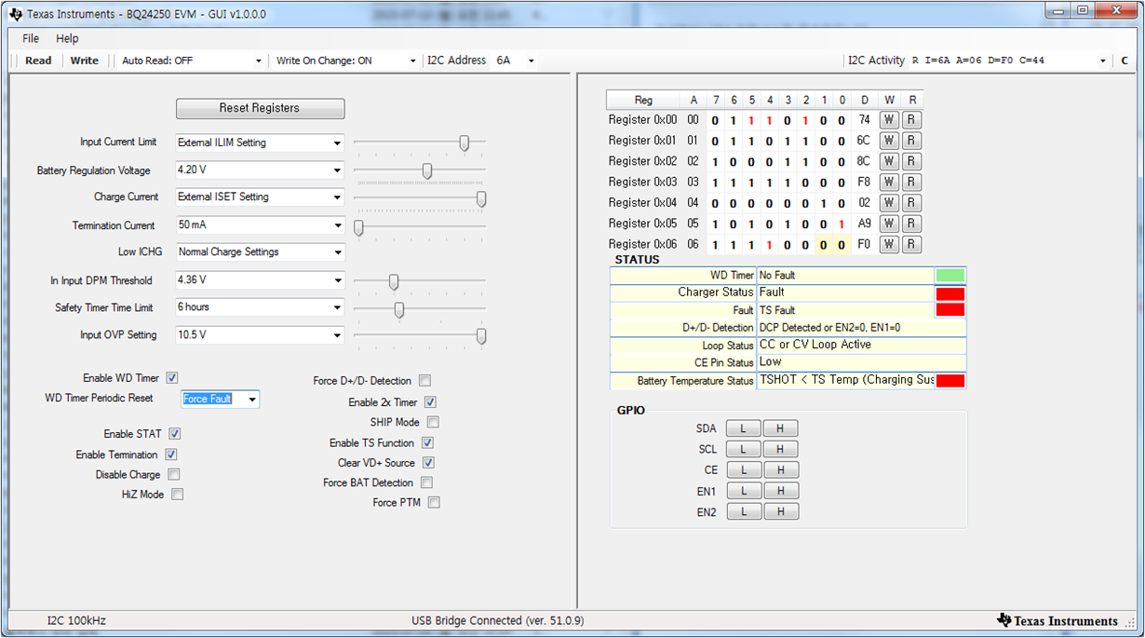Click W button for Register 0x00
The height and width of the screenshot is (638, 1145).
click(889, 120)
